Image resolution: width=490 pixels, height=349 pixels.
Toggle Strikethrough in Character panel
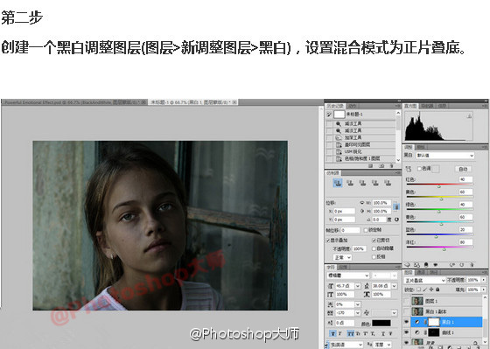[x=391, y=334]
